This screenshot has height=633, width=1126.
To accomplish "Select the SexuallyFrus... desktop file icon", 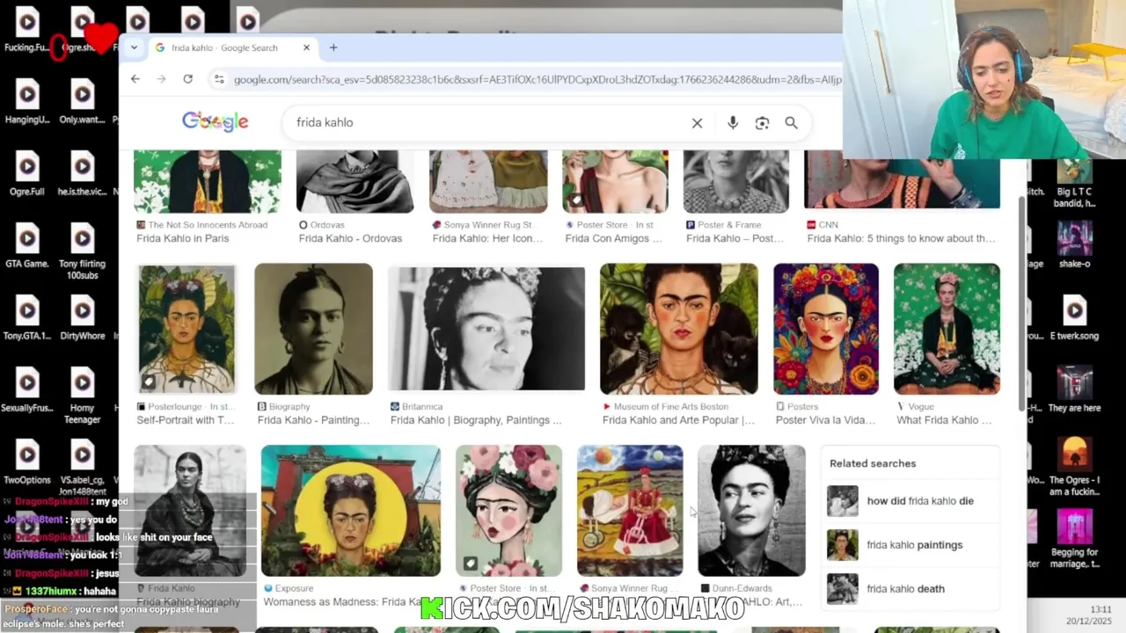I will click(x=27, y=390).
